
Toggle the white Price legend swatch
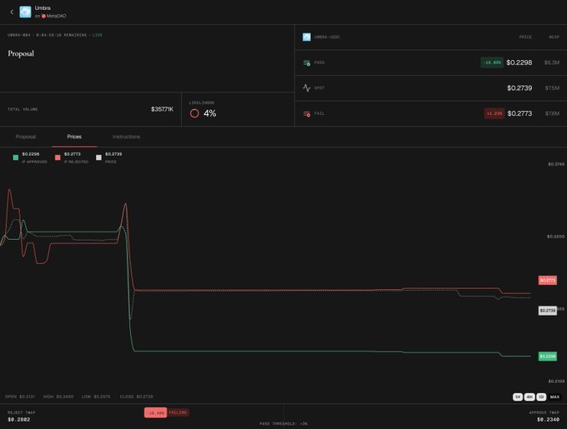point(98,157)
